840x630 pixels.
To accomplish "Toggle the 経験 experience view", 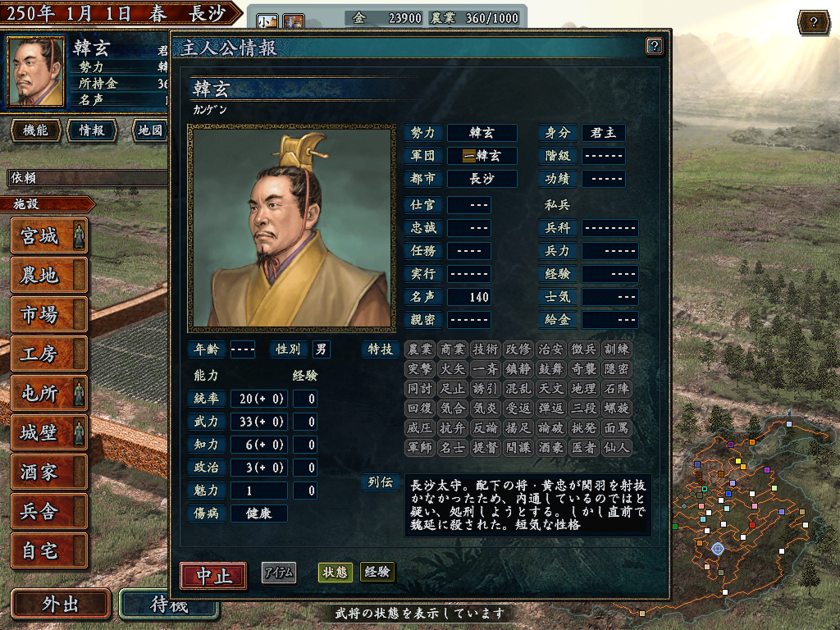I will [377, 572].
